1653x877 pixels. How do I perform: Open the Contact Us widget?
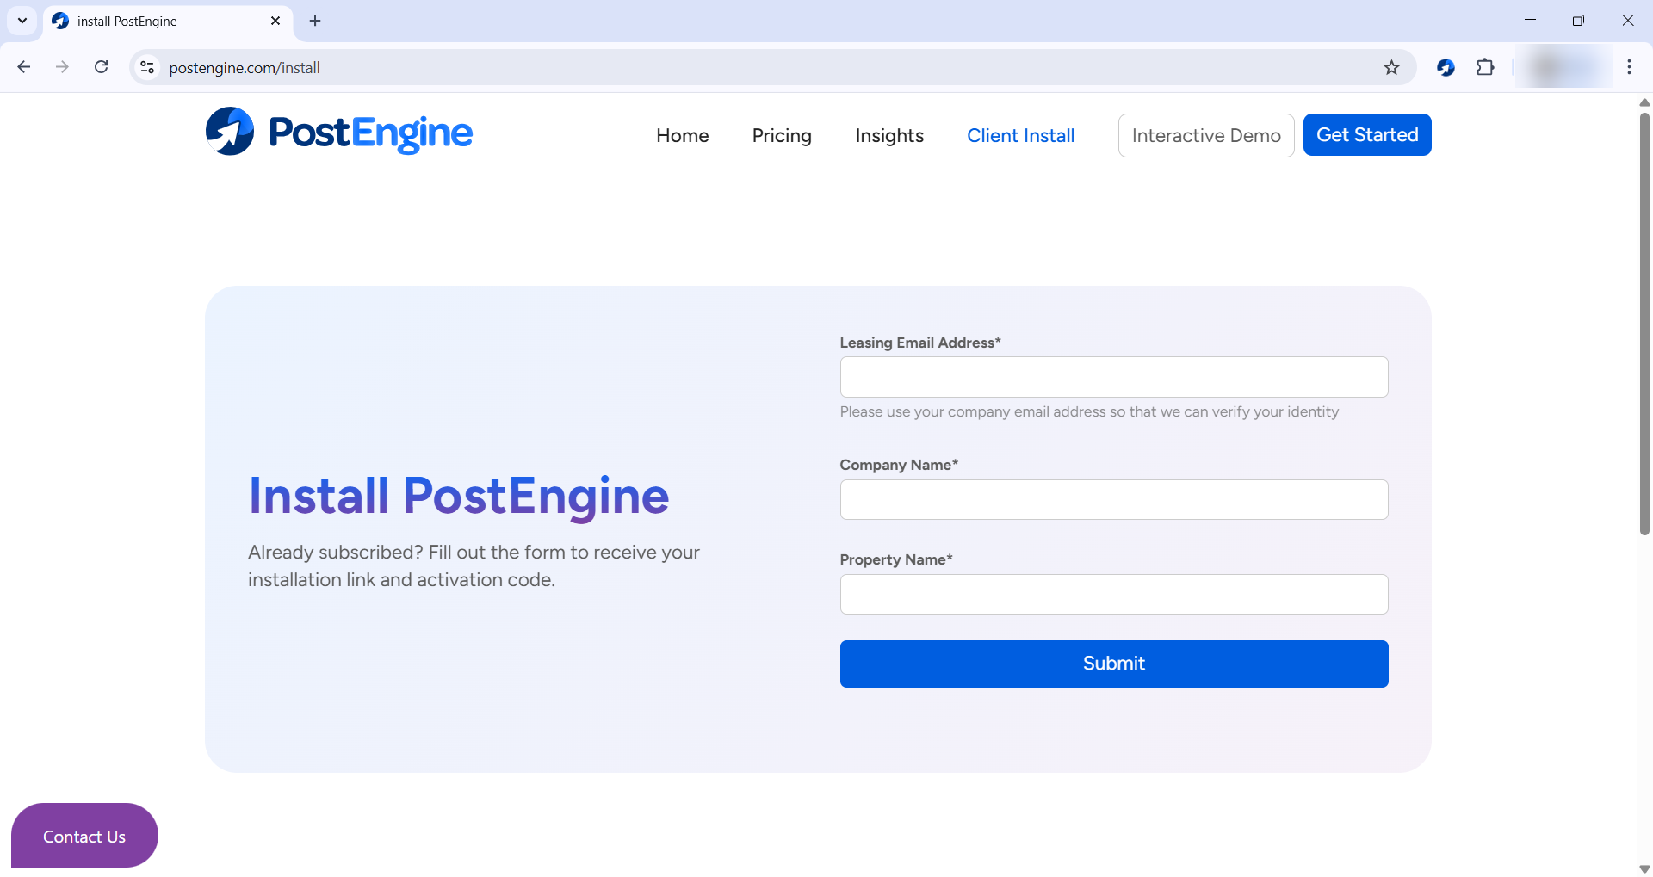[84, 836]
